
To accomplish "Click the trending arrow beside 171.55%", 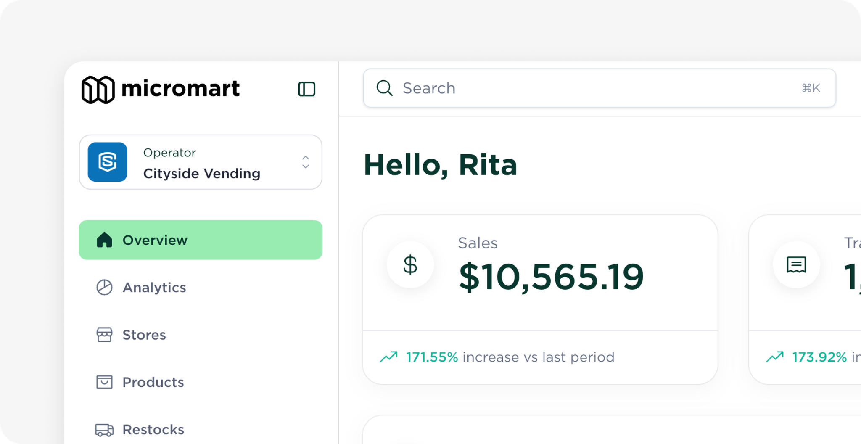I will tap(388, 357).
